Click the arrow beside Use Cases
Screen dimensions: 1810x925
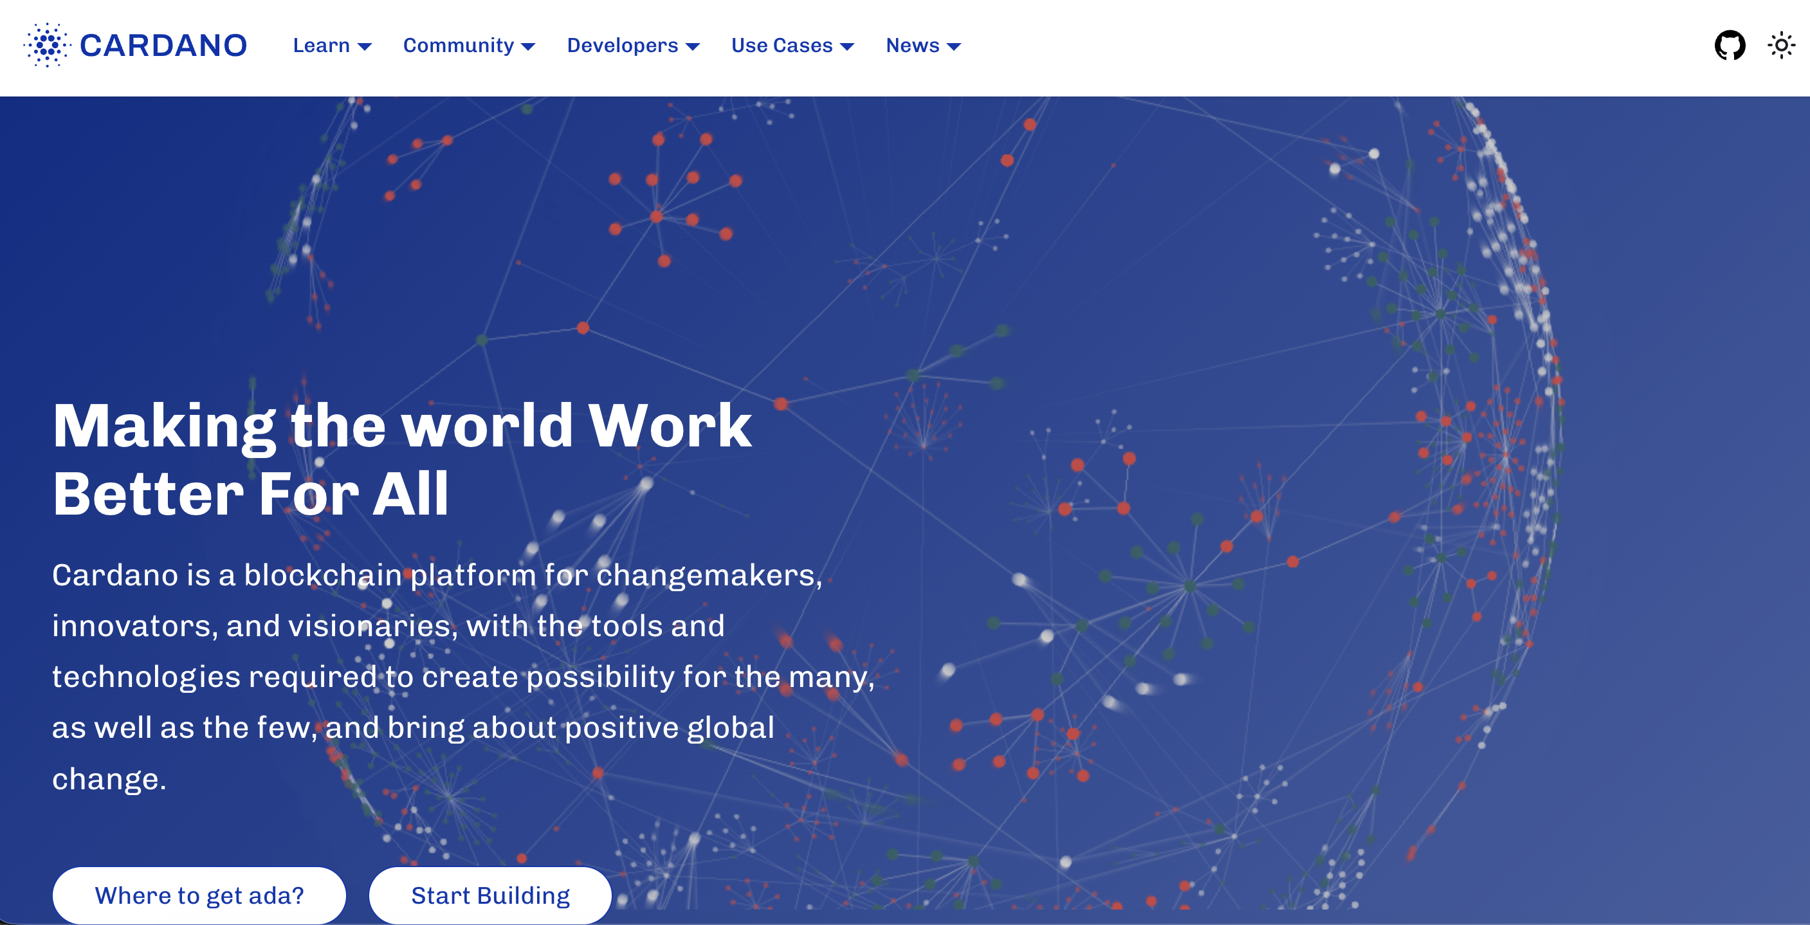click(x=847, y=47)
